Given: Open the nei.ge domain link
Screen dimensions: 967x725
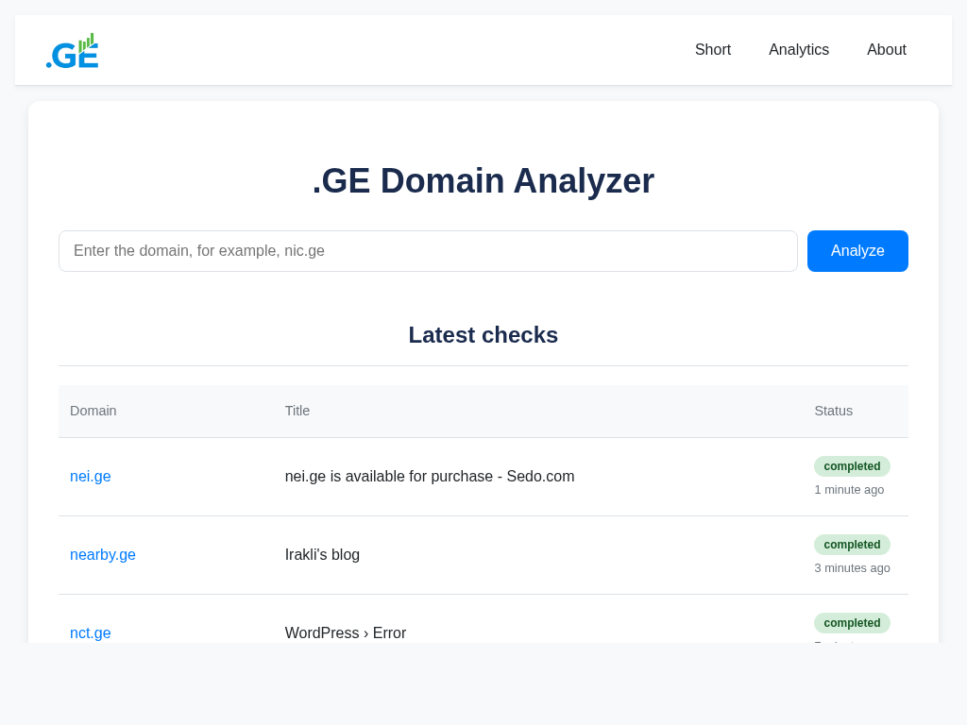Looking at the screenshot, I should pyautogui.click(x=91, y=477).
